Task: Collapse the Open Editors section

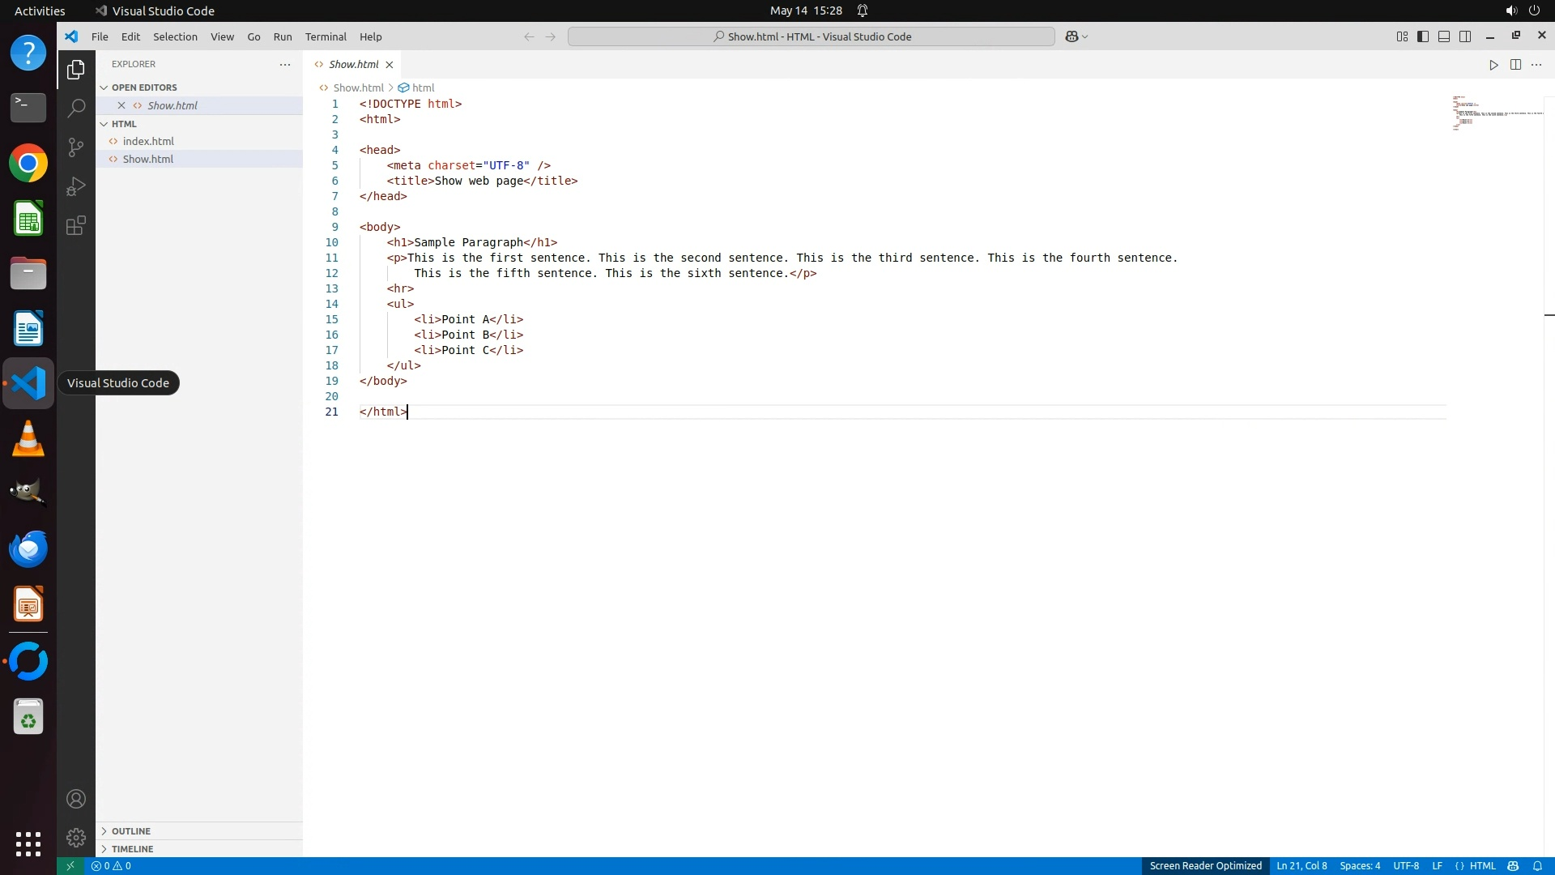Action: (144, 87)
